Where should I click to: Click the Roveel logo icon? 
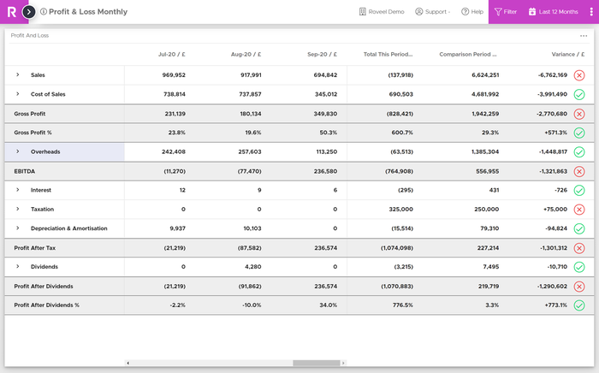(10, 12)
